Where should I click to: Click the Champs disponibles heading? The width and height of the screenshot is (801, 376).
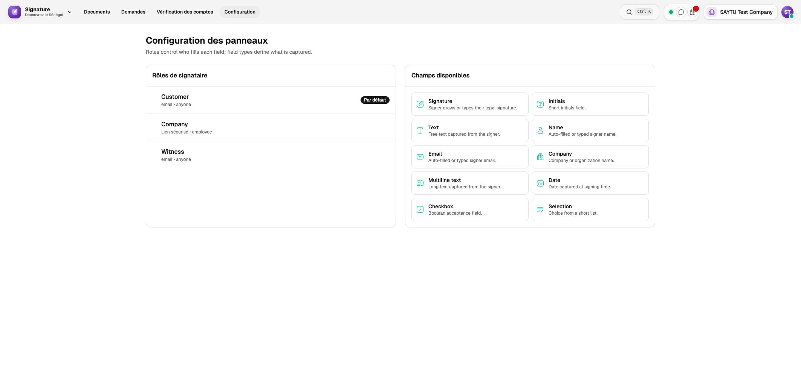440,76
